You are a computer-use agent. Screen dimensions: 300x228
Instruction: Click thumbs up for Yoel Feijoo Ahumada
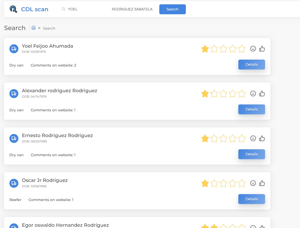point(262,49)
